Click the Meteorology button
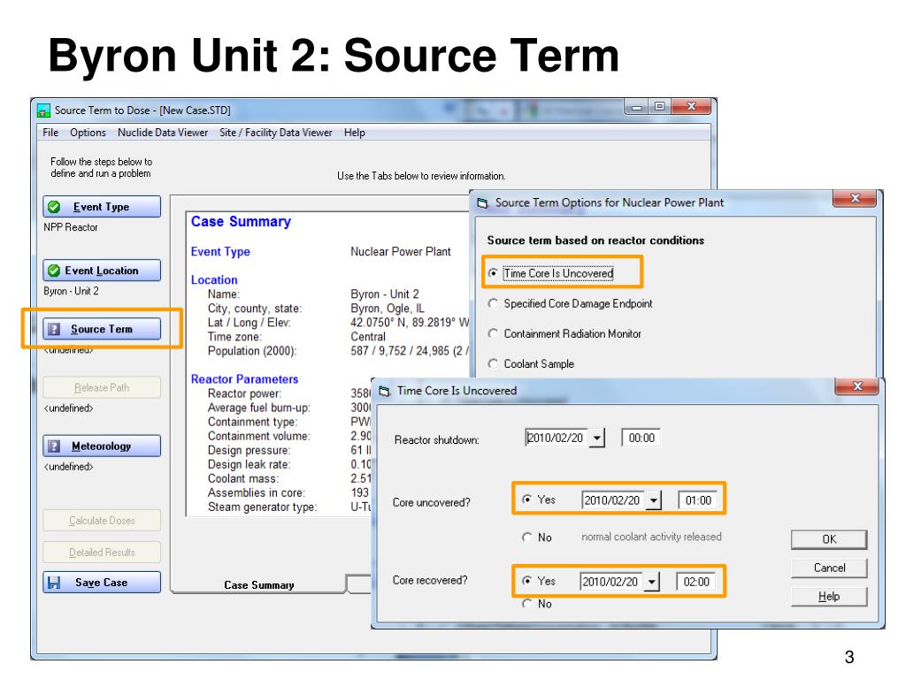This screenshot has width=906, height=679. point(102,446)
